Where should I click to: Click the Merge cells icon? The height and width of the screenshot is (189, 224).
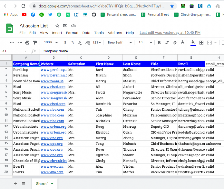click(209, 43)
